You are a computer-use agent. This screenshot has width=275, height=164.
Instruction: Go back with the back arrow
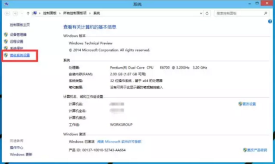tap(7, 13)
